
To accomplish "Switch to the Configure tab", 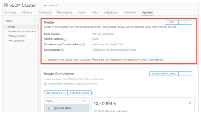I will (45, 12).
